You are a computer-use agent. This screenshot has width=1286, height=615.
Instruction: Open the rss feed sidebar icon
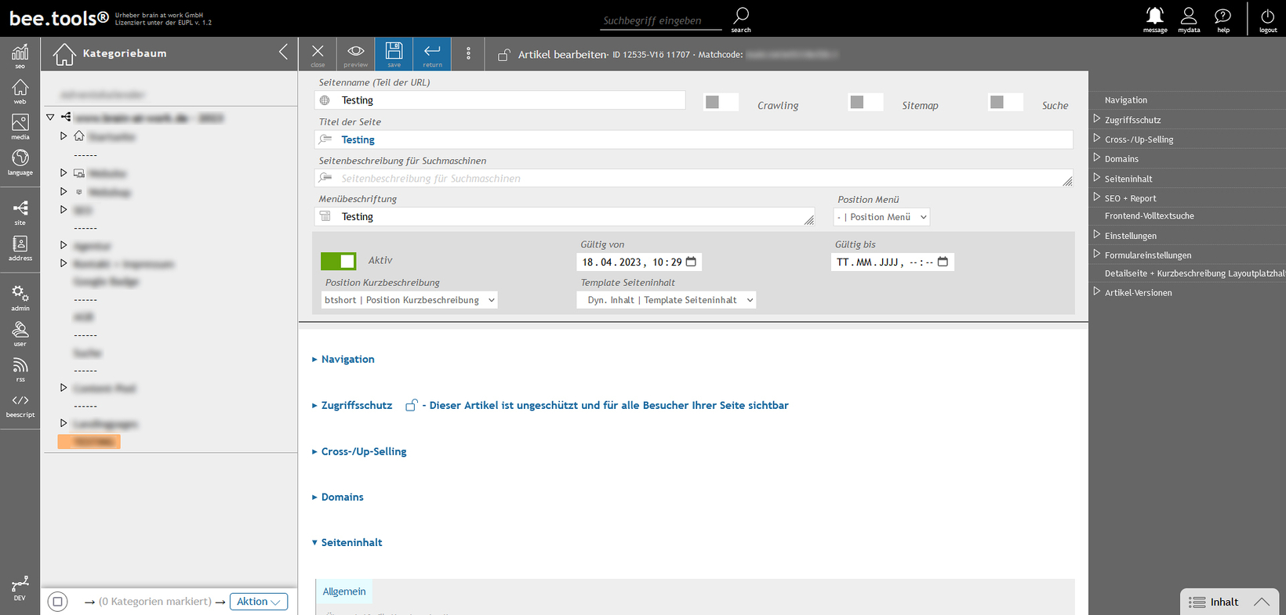[20, 369]
